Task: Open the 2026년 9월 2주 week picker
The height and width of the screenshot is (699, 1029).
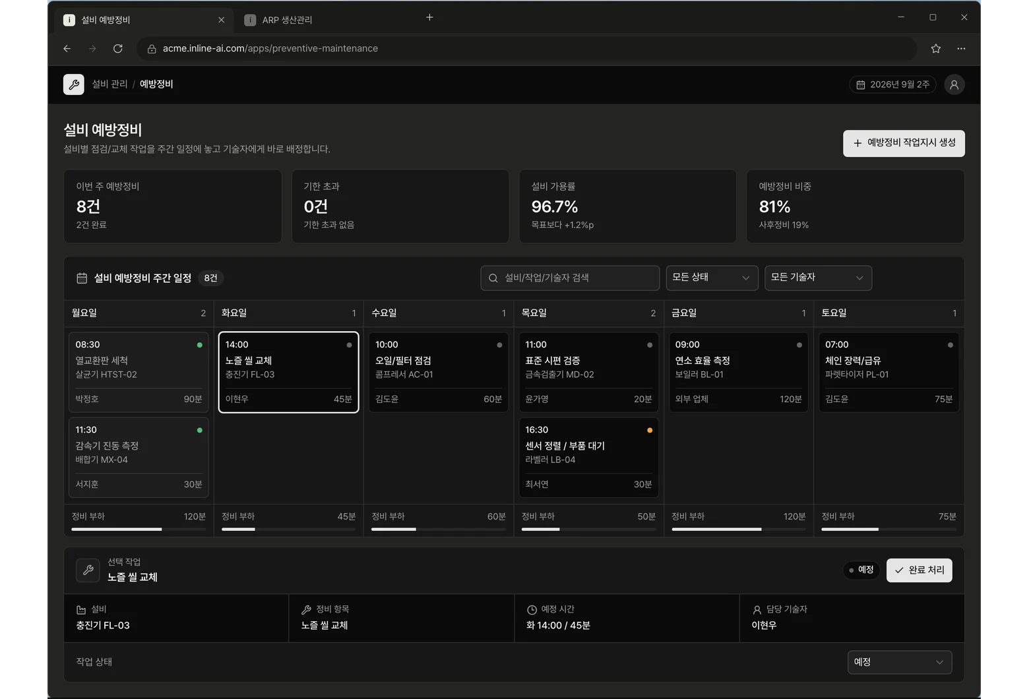Action: point(892,84)
